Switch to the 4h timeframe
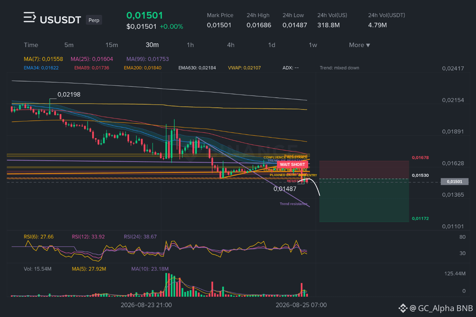Screen dimensions: 476x317 (231, 45)
